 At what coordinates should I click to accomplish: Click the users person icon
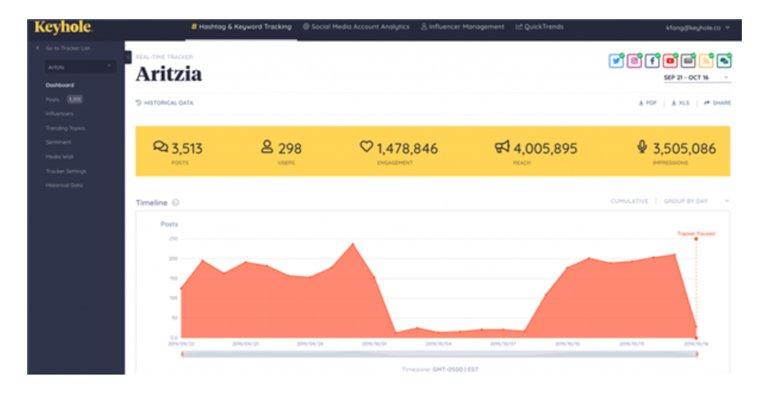coord(267,147)
